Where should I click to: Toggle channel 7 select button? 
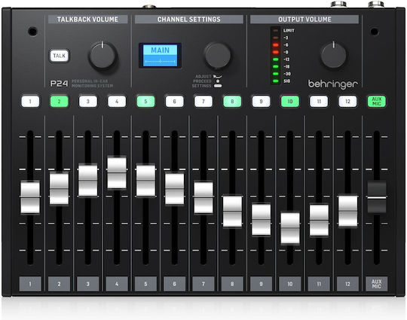coord(203,101)
